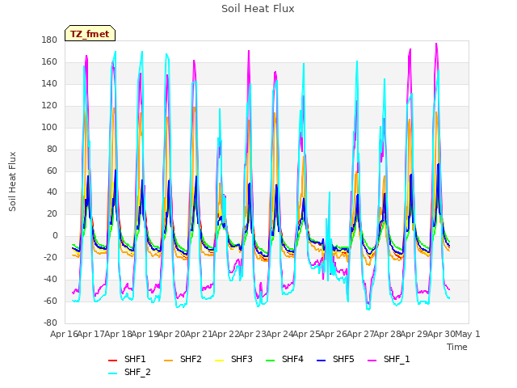517x388 pixels.
Task: Click the TZ_fmet annotation label
Action: [x=90, y=33]
